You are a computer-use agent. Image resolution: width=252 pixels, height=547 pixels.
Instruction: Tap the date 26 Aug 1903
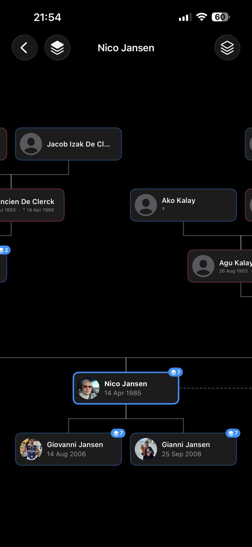coord(233,271)
